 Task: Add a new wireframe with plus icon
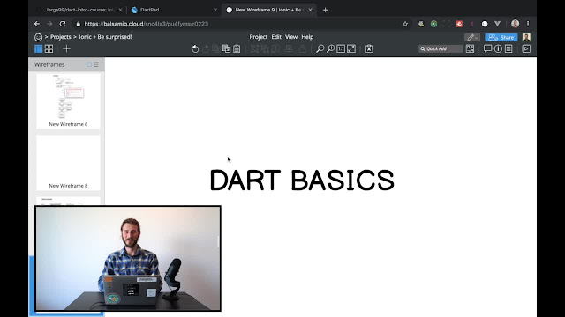[x=67, y=49]
